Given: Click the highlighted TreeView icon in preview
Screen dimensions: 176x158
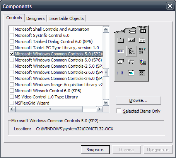Looking at the screenshot, I should pyautogui.click(x=132, y=51).
